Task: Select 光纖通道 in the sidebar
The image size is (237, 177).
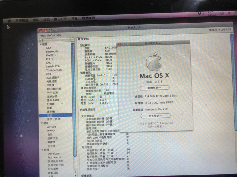Action: 52,81
